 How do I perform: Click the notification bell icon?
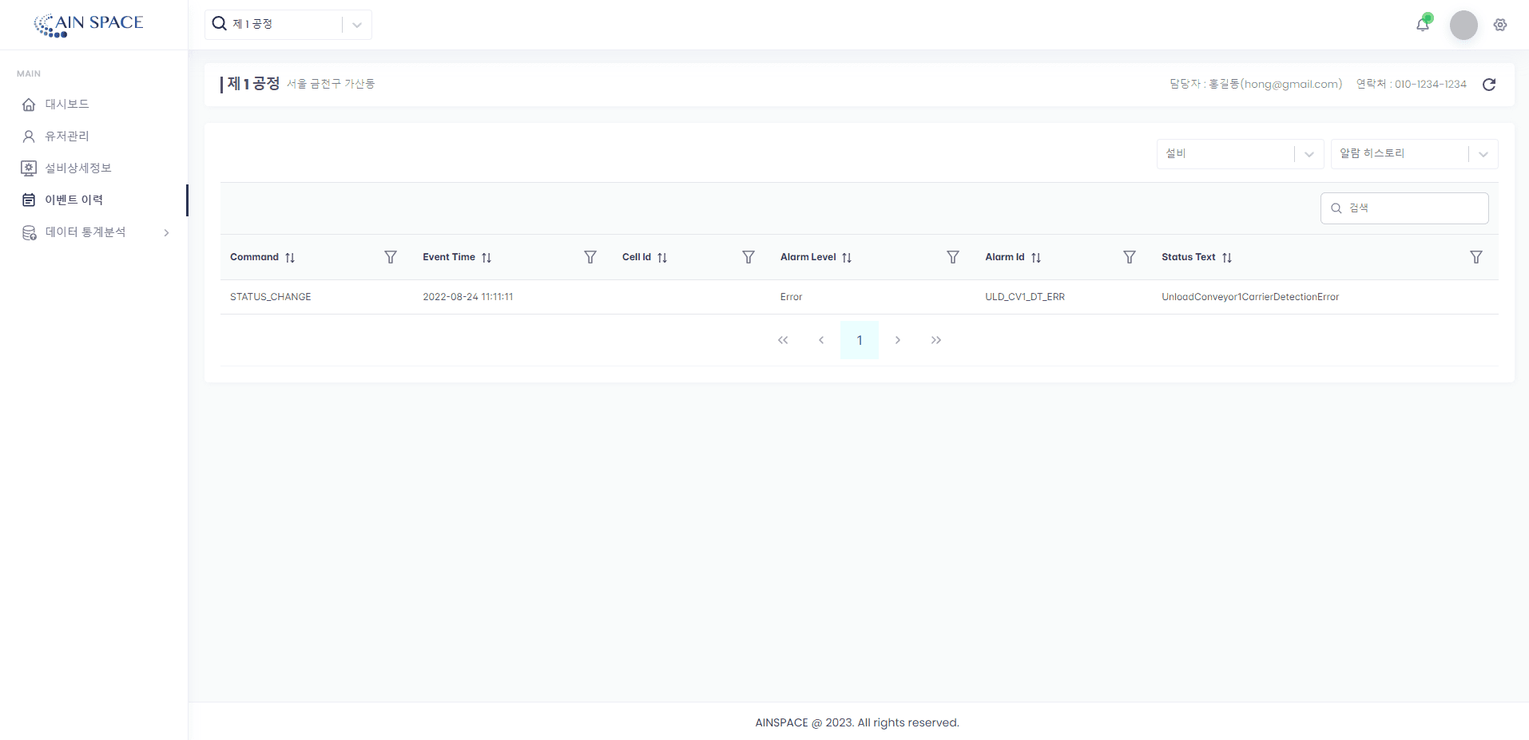tap(1422, 25)
